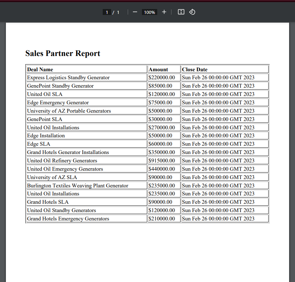Image resolution: width=295 pixels, height=282 pixels.
Task: Click the fit to page icon
Action: click(x=181, y=12)
